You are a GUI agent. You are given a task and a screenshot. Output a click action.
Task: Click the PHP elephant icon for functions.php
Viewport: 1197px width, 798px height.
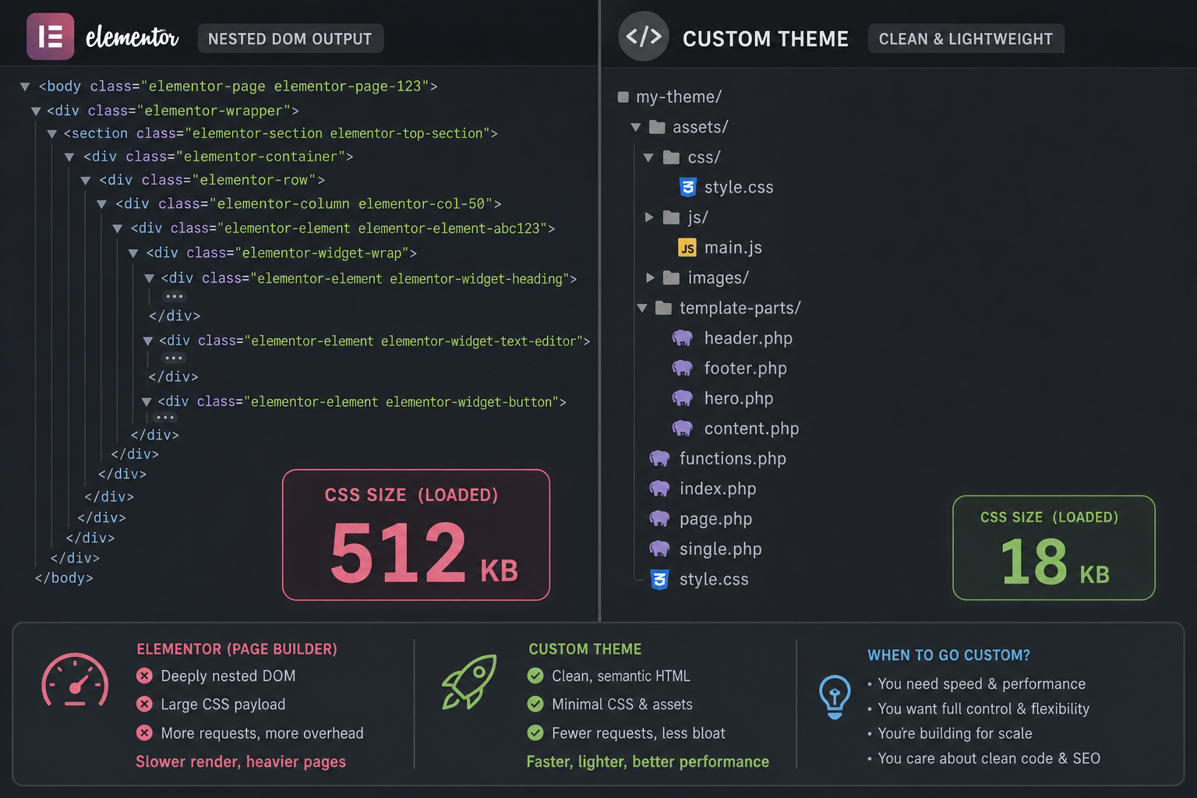(x=659, y=458)
